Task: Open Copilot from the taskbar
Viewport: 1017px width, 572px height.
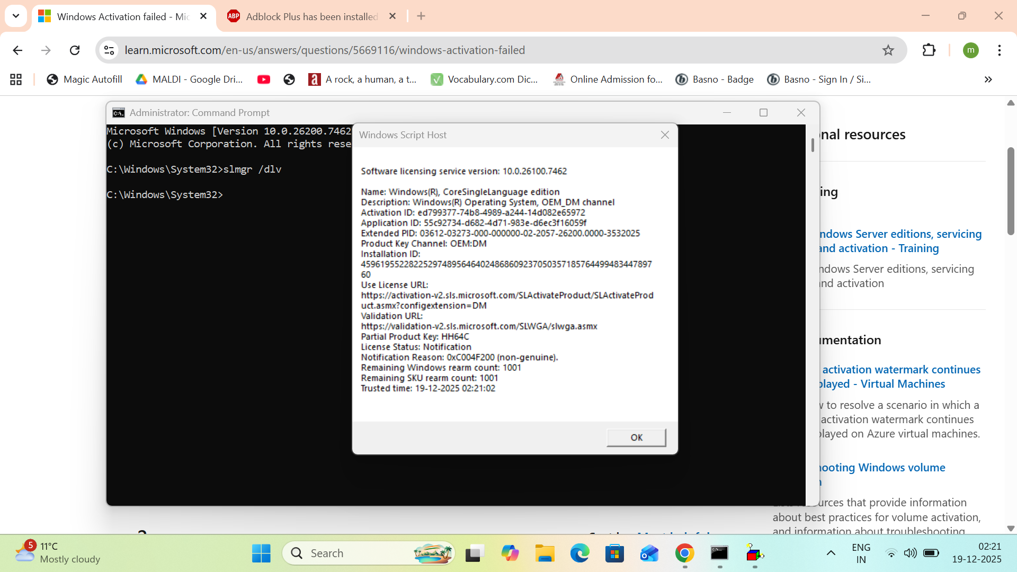Action: (510, 552)
